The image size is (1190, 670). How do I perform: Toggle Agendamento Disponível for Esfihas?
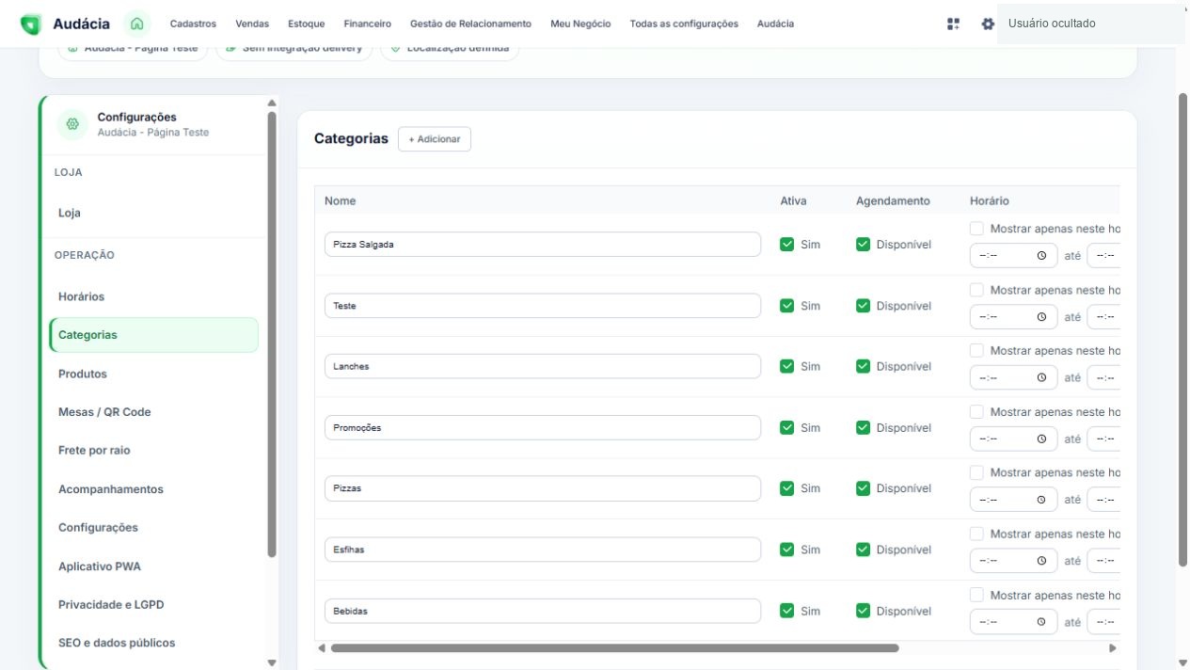(x=863, y=550)
